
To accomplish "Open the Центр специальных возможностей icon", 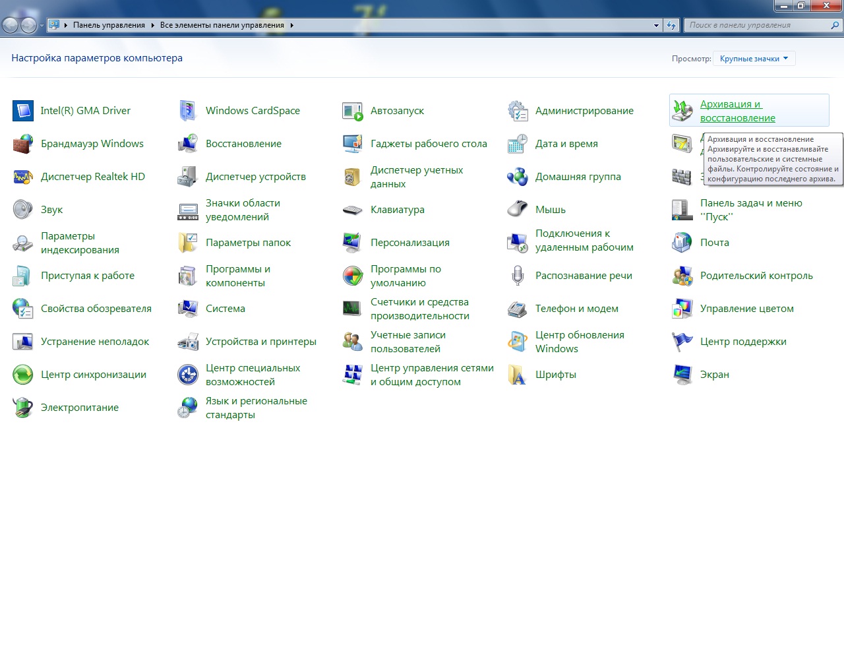I will [x=188, y=375].
